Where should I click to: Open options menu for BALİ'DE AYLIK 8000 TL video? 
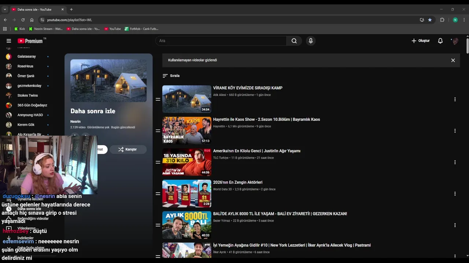455,225
